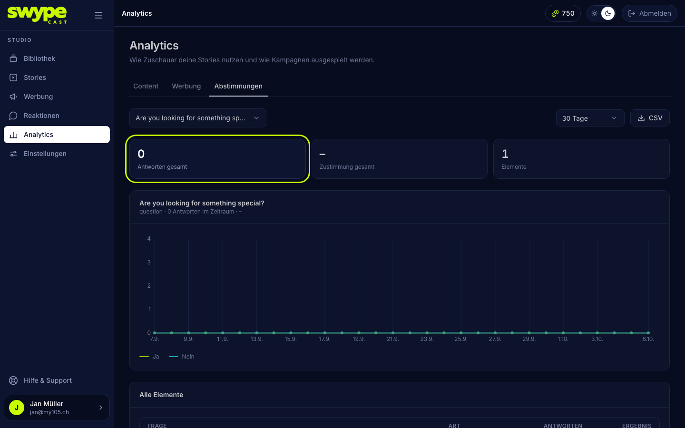Open Reaktionen in the sidebar
Screen dimensions: 685x428
click(x=57, y=116)
